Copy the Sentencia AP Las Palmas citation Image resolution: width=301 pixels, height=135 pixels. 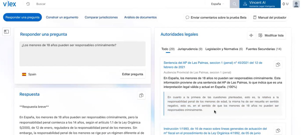(x=278, y=65)
